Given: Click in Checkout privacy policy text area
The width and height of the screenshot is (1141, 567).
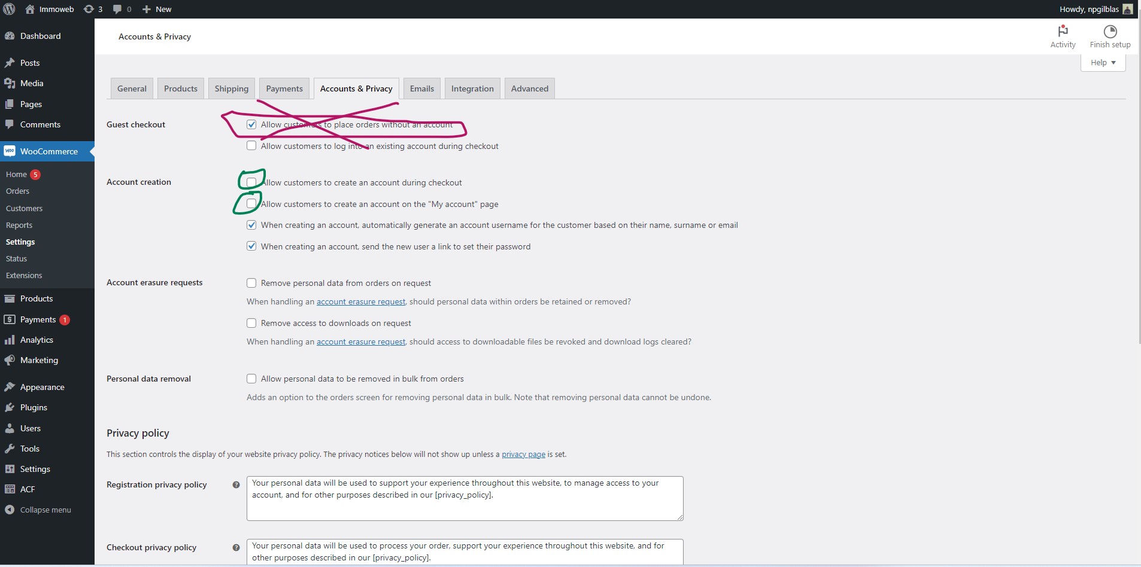Looking at the screenshot, I should point(465,552).
